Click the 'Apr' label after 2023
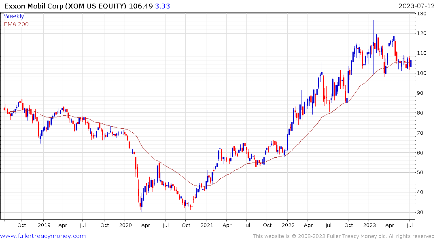 tap(390, 225)
